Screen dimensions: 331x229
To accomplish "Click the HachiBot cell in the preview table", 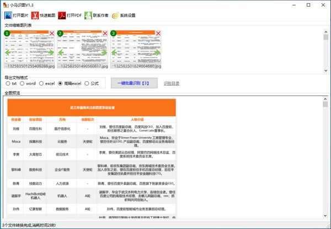I will 35,196.
